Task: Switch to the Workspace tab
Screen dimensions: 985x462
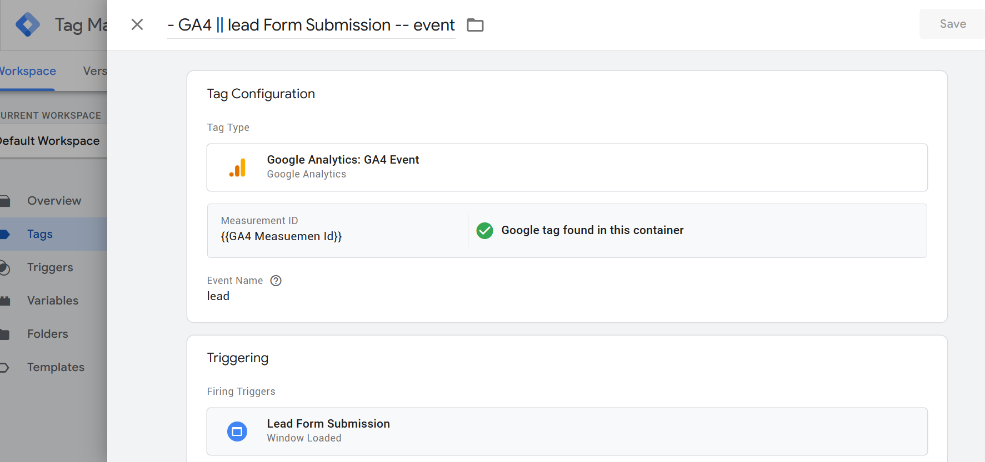Action: [x=27, y=71]
